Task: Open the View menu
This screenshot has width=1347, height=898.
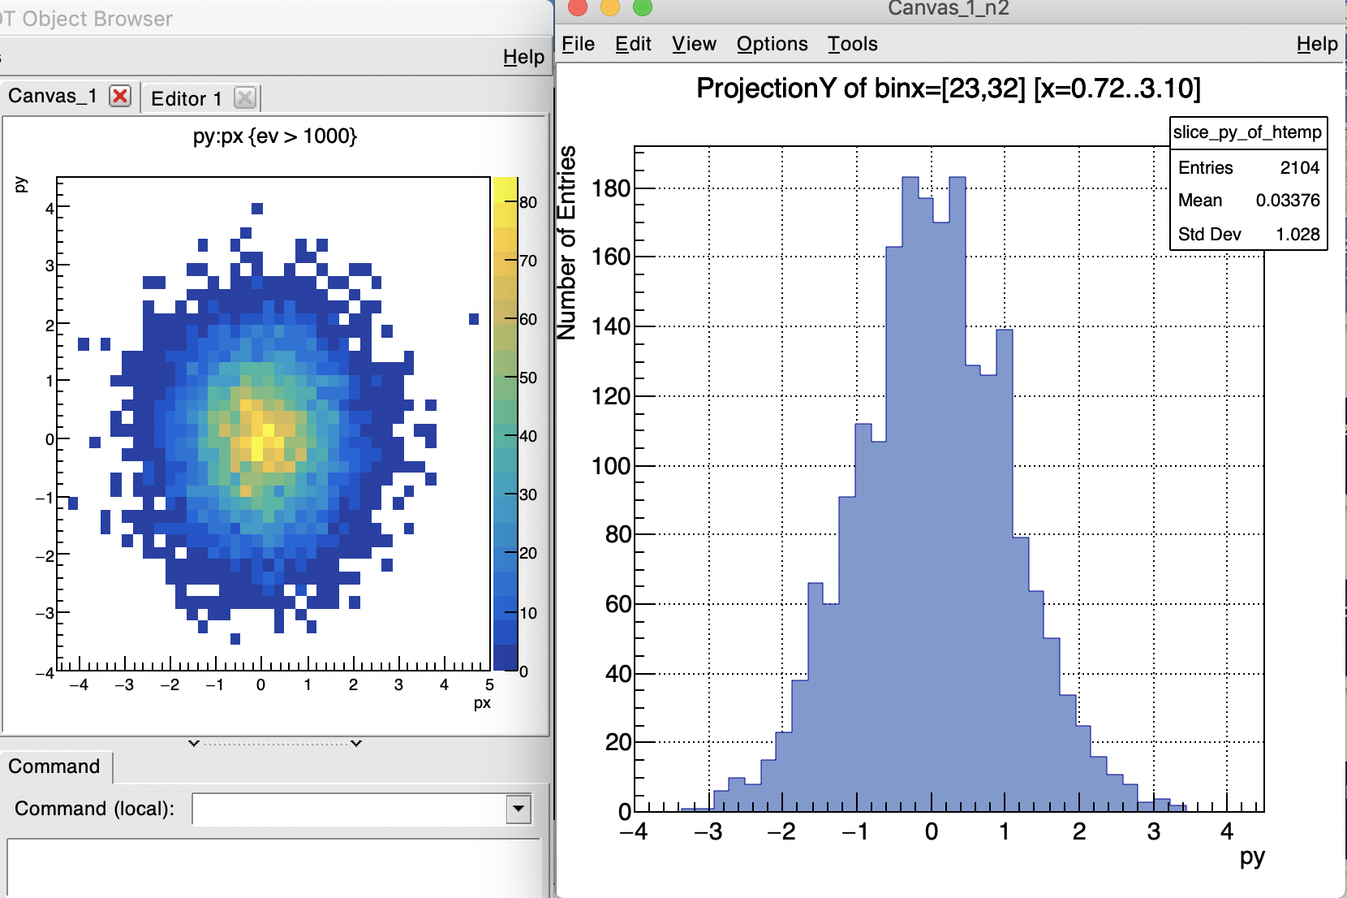Action: coord(694,44)
